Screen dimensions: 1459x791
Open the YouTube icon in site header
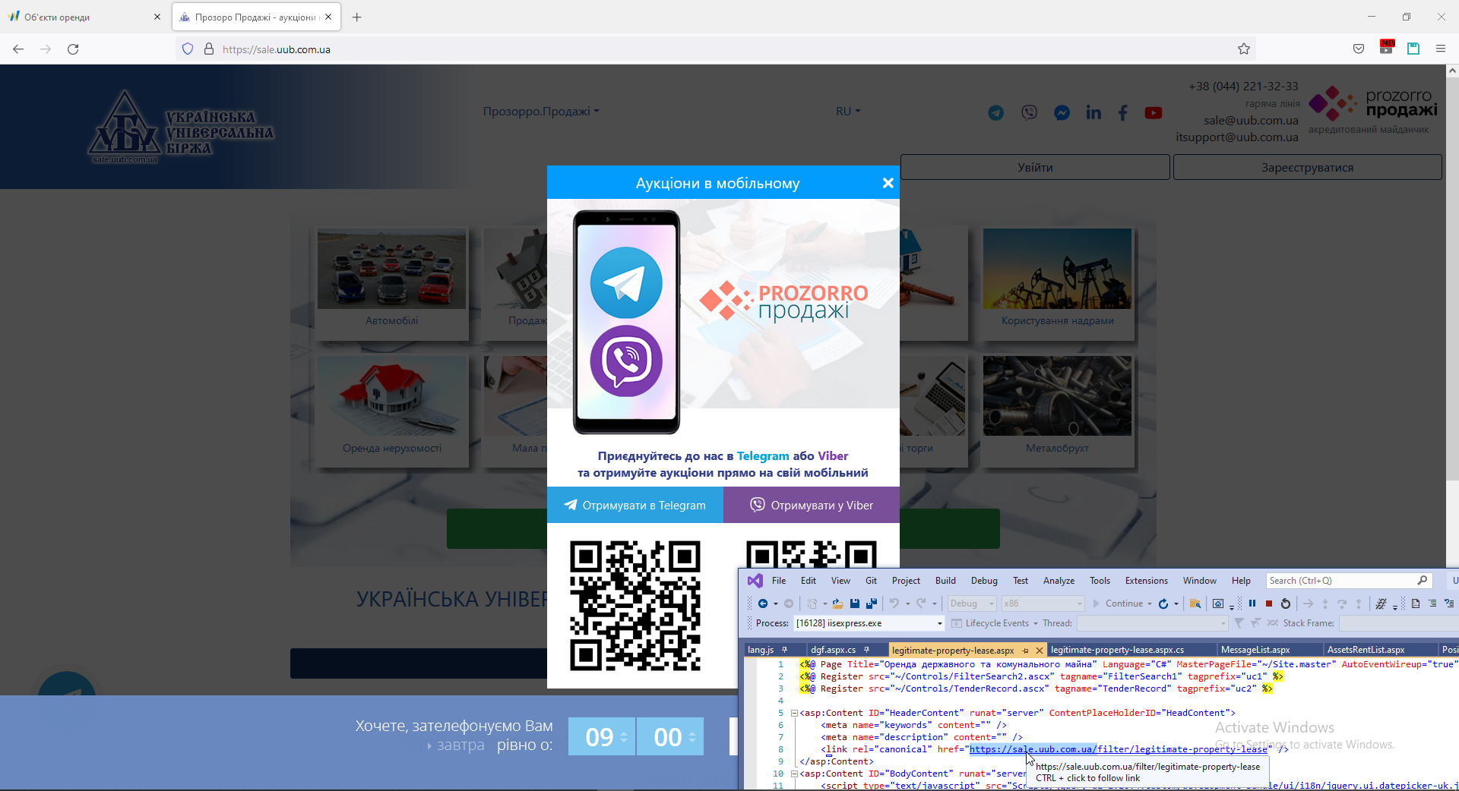[x=1153, y=113]
